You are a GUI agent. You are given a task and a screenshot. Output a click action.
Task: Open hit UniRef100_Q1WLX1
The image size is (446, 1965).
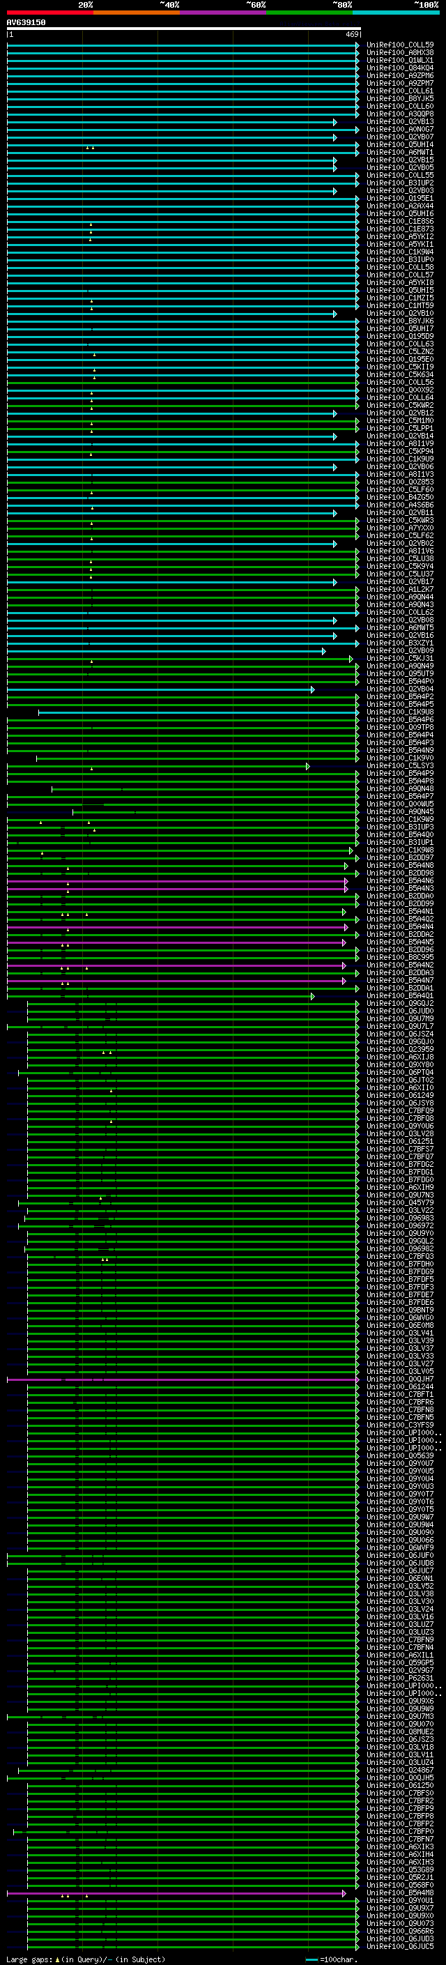[400, 60]
